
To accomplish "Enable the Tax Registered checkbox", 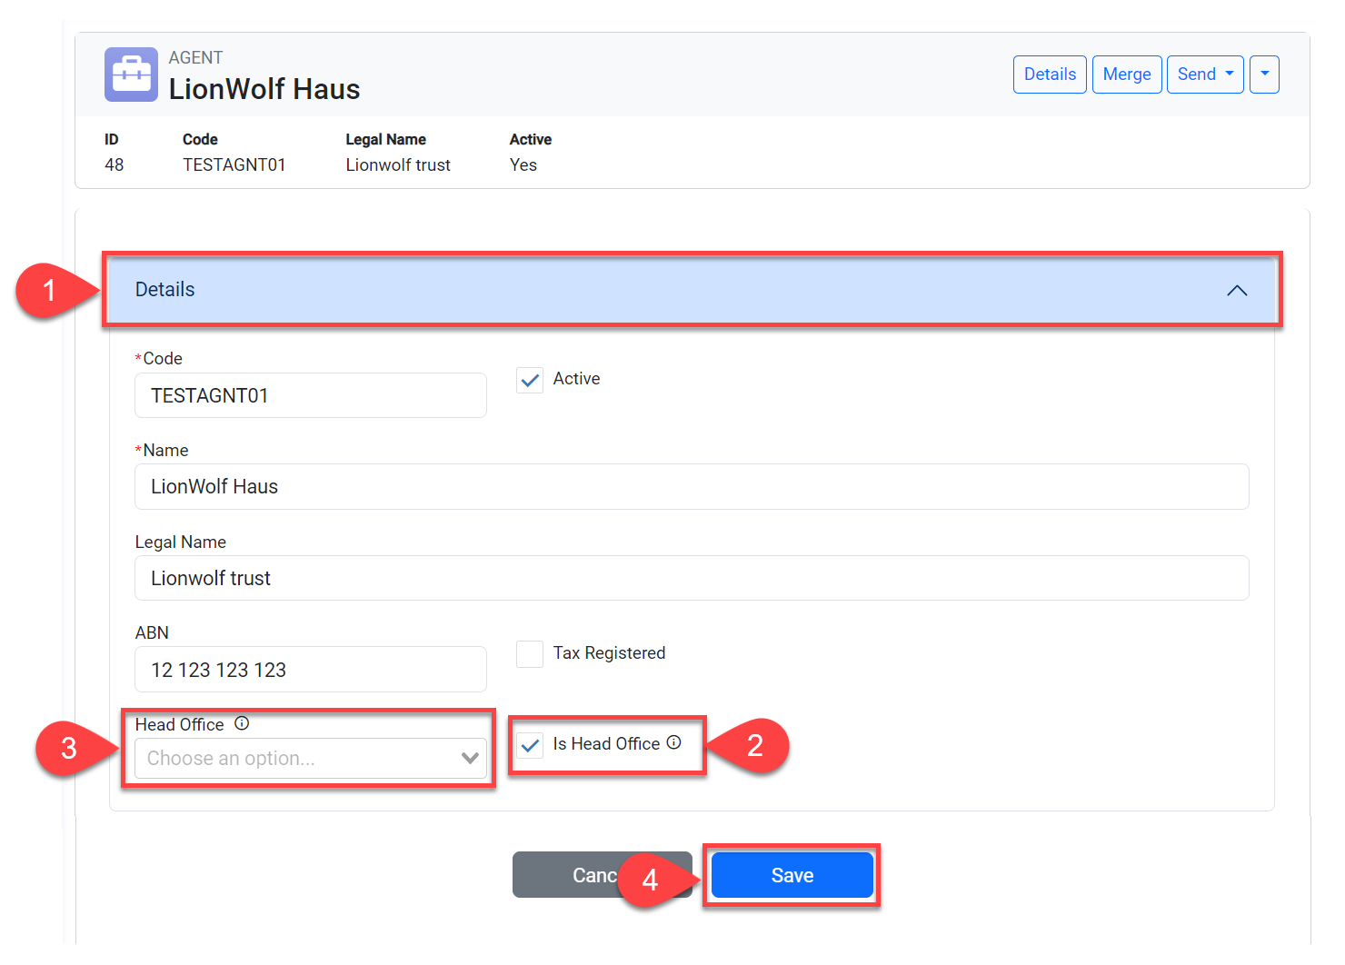I will 530,654.
